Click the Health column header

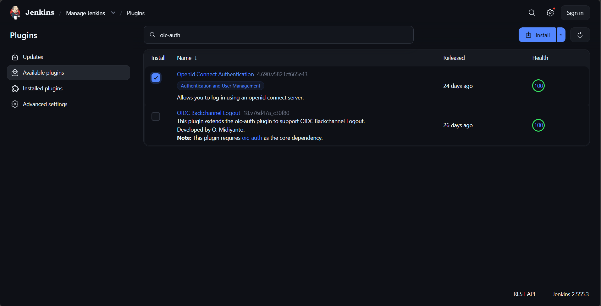(x=540, y=58)
